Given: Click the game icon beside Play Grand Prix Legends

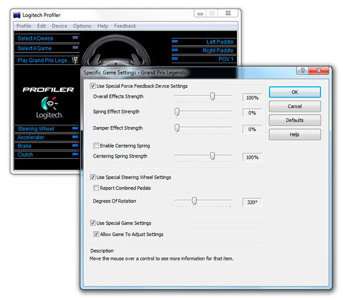Looking at the screenshot, I should point(75,60).
